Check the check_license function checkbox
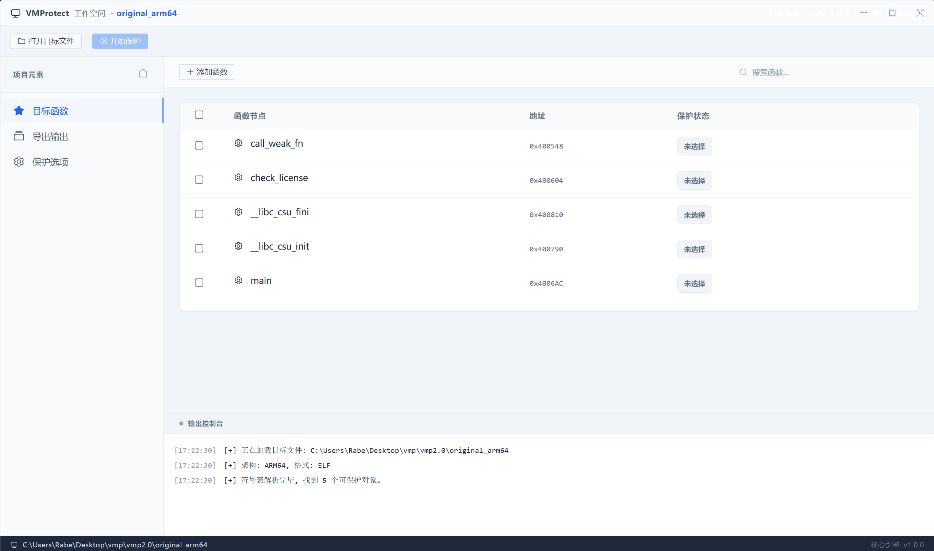The width and height of the screenshot is (934, 551). click(199, 180)
